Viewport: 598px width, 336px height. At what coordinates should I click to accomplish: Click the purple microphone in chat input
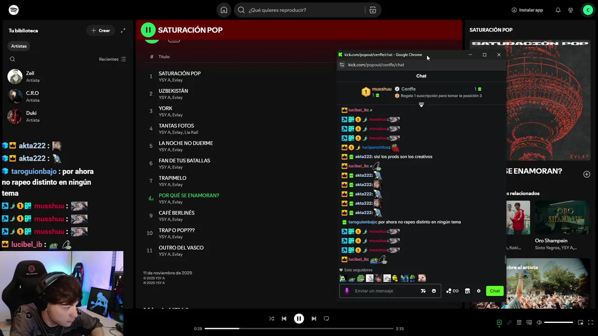point(347,291)
